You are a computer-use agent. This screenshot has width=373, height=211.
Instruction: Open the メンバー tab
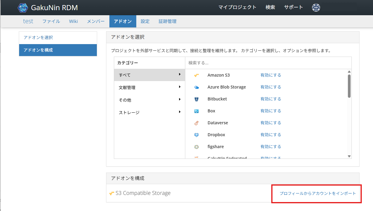pos(96,21)
